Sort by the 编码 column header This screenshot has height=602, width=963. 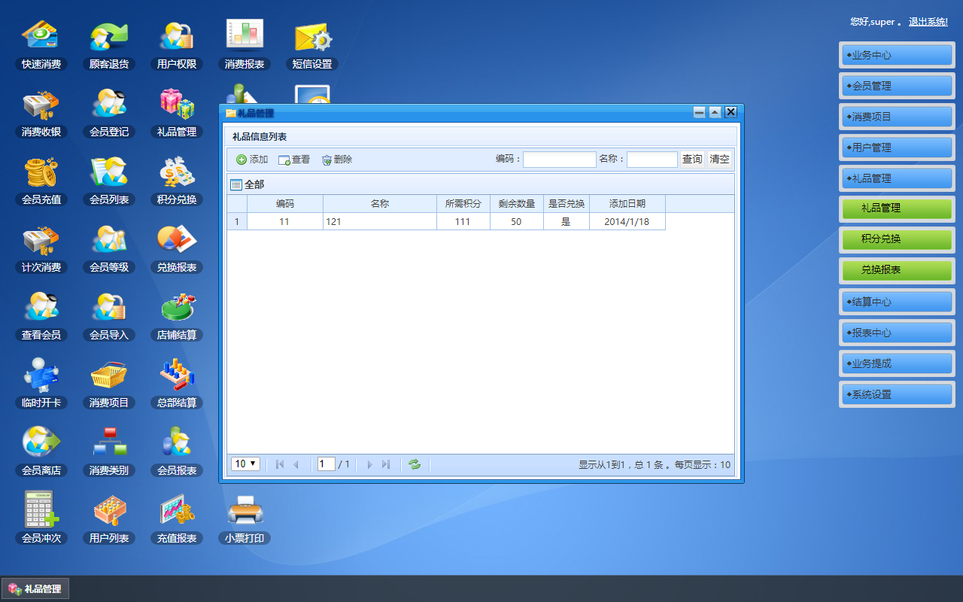tap(285, 204)
